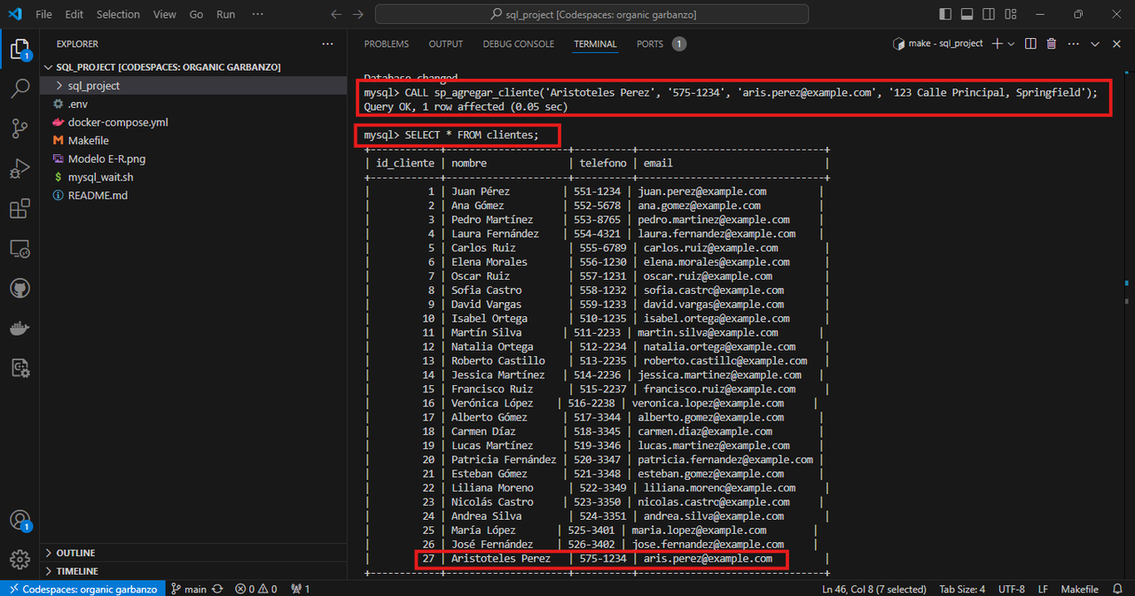Open the Go menu
Screen dimensions: 1135x596
[197, 14]
